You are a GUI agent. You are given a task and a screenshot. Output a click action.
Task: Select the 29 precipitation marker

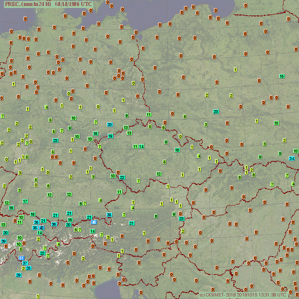tap(18, 275)
